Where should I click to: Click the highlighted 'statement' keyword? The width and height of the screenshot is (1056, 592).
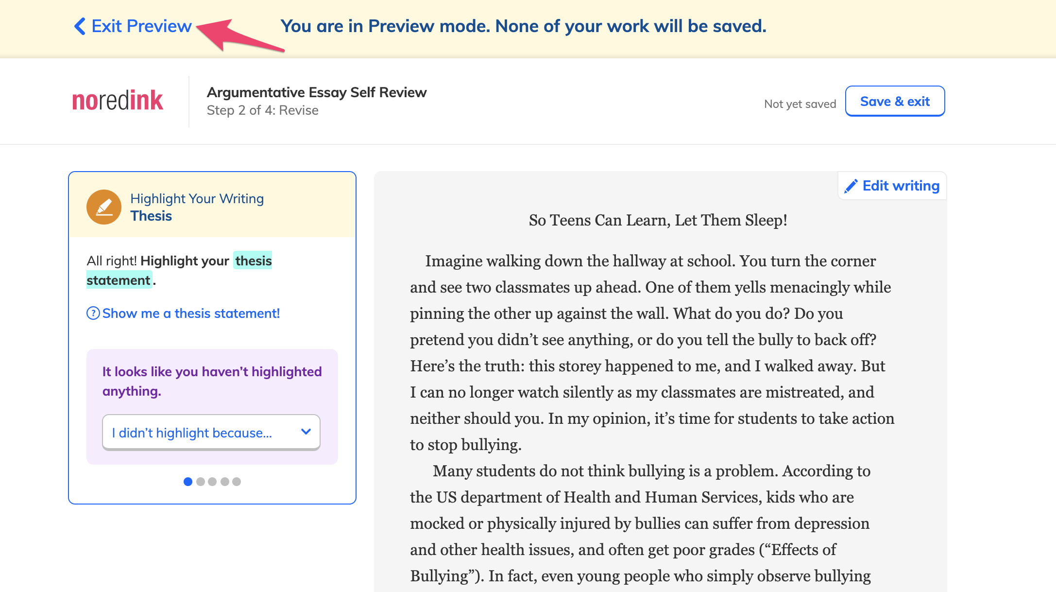[119, 280]
